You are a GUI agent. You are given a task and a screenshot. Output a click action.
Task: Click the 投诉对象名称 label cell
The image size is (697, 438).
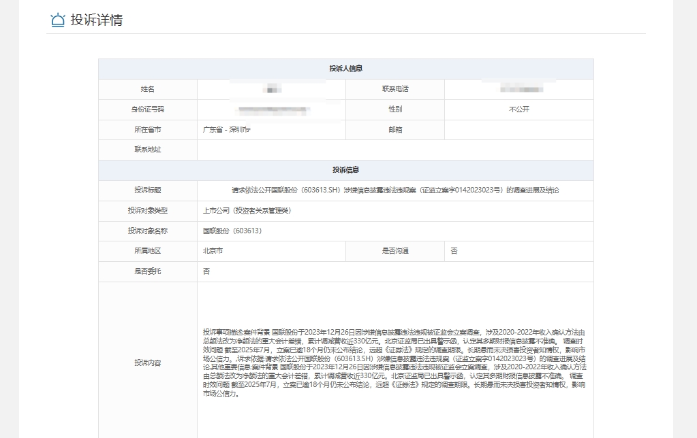coord(148,231)
